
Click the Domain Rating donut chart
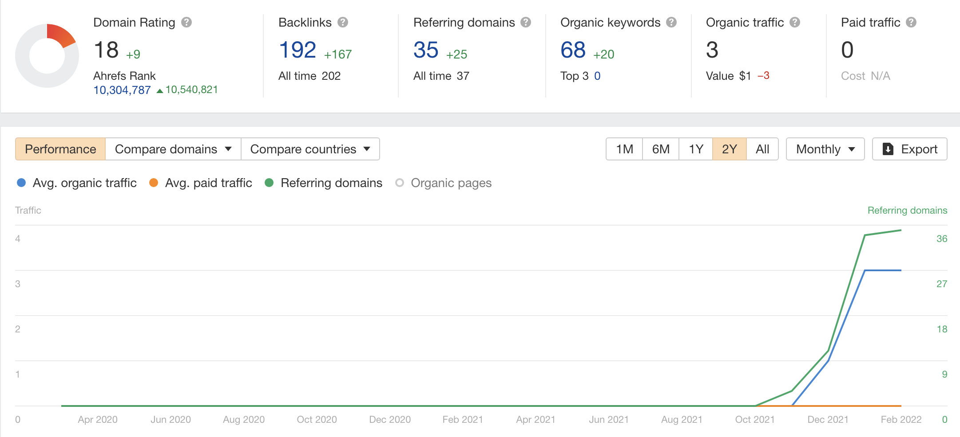[x=47, y=56]
